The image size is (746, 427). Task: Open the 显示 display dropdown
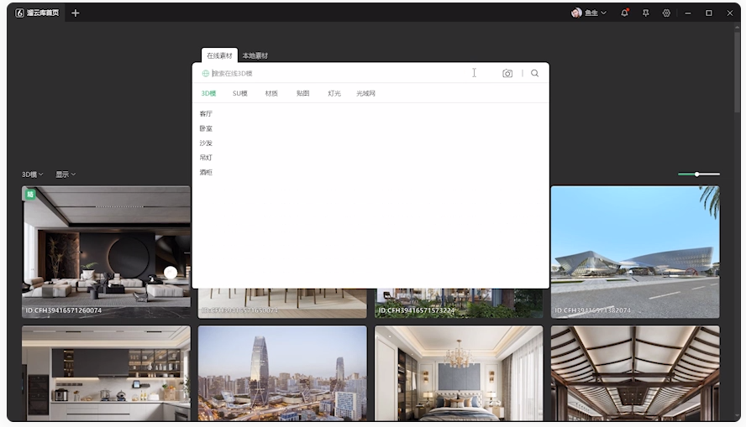point(66,174)
